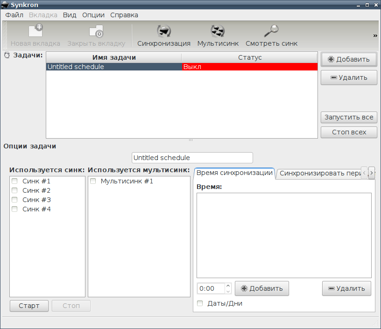This screenshot has height=329, width=381.
Task: Open the Синхронизация toolbar icon
Action: 164,31
